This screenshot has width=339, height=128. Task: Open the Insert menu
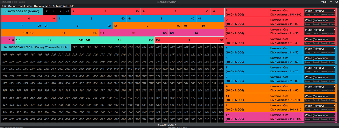point(21,6)
